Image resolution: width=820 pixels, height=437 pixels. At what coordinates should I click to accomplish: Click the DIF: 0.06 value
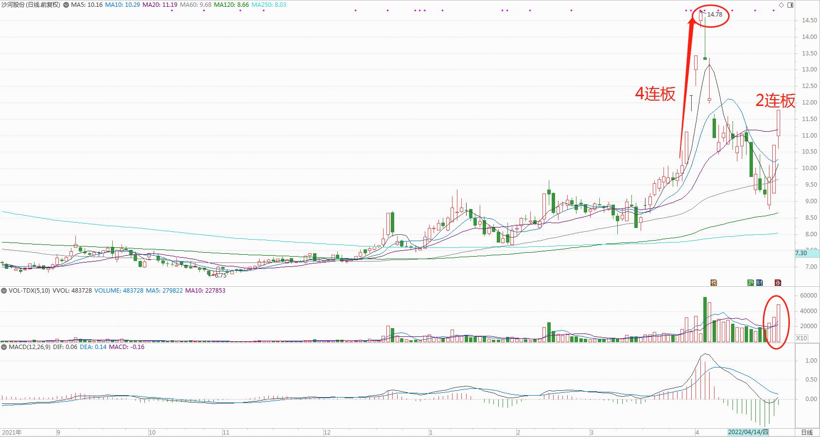[x=65, y=347]
